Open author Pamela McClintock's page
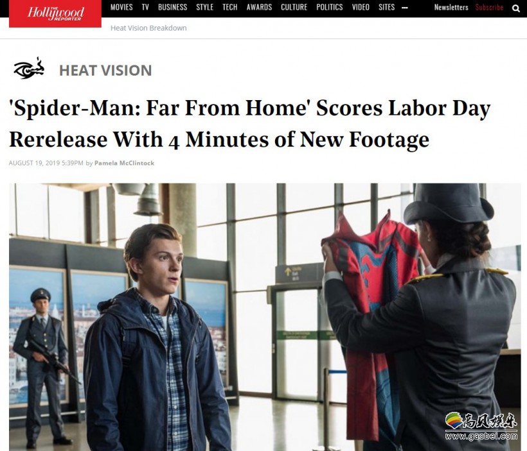Image resolution: width=527 pixels, height=451 pixels. click(x=124, y=163)
